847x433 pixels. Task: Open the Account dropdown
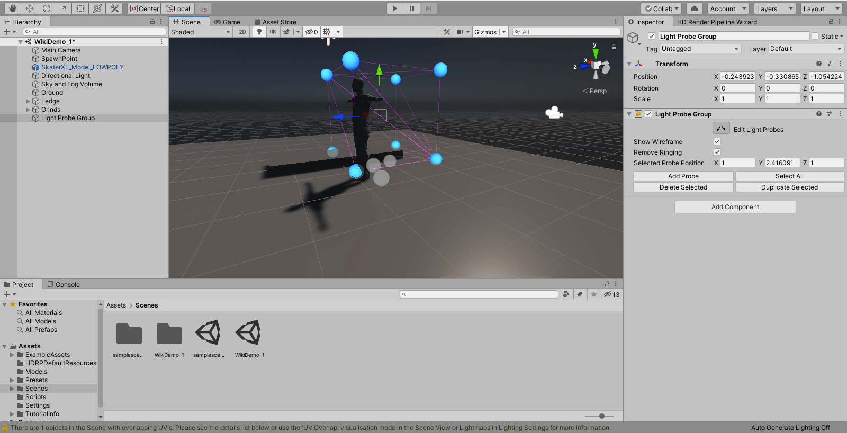pos(728,8)
